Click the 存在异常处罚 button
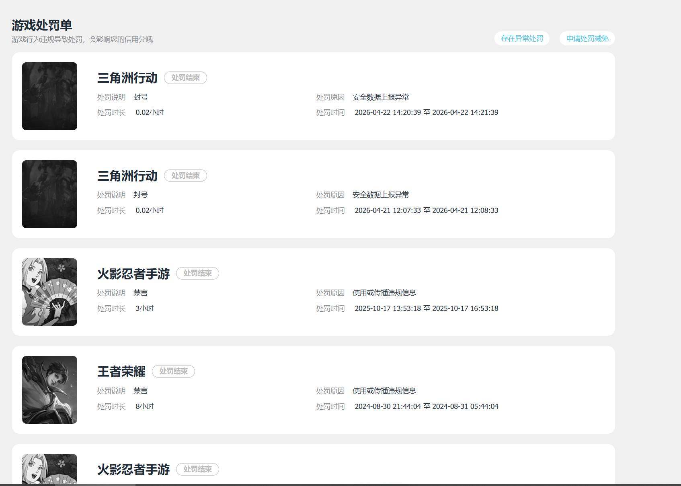Screen dimensions: 681x486 [522, 39]
